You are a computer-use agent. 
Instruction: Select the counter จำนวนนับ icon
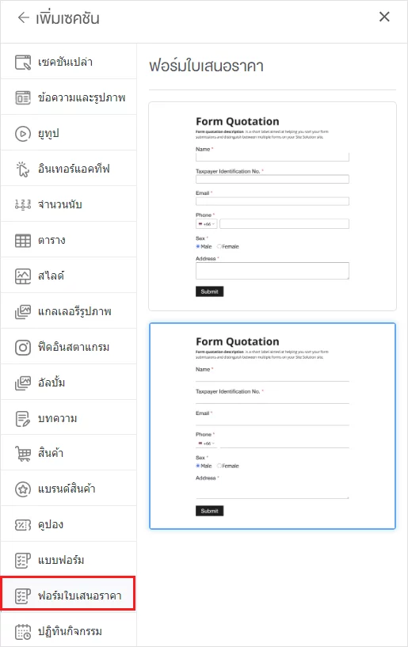tap(23, 204)
